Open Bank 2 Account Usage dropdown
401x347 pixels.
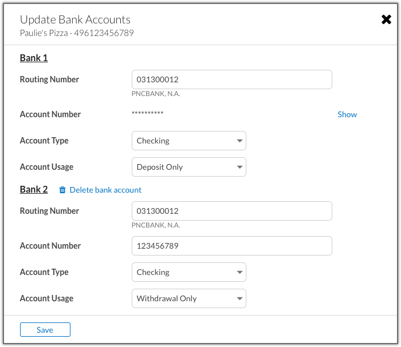coord(189,298)
